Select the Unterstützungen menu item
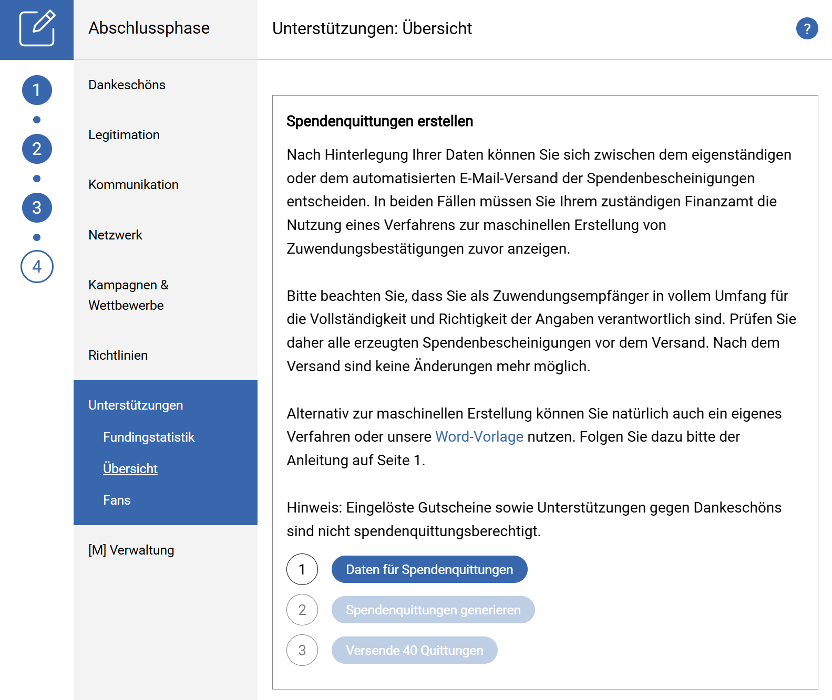 (136, 405)
